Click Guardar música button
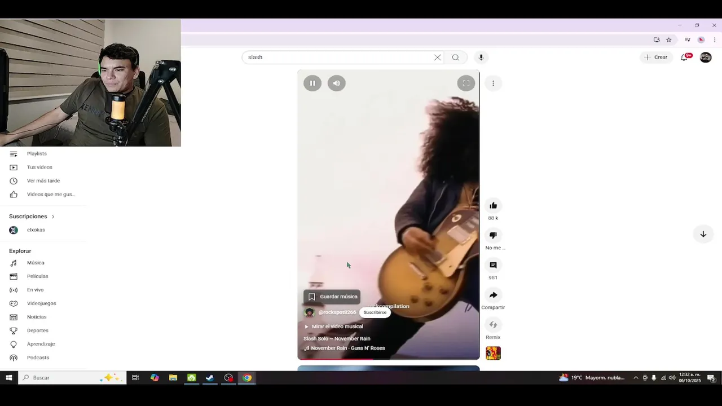This screenshot has width=722, height=406. click(332, 297)
